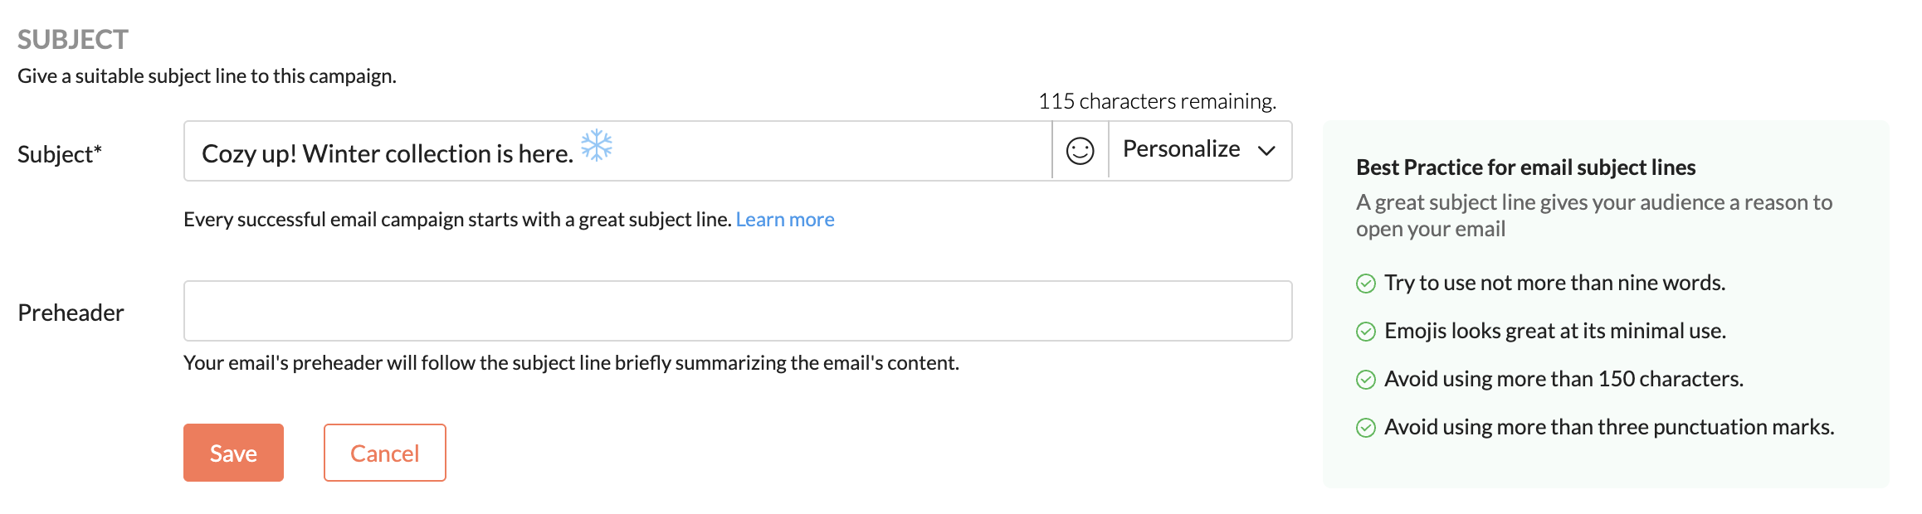
Task: Focus the Preheader input field
Action: pyautogui.click(x=737, y=311)
